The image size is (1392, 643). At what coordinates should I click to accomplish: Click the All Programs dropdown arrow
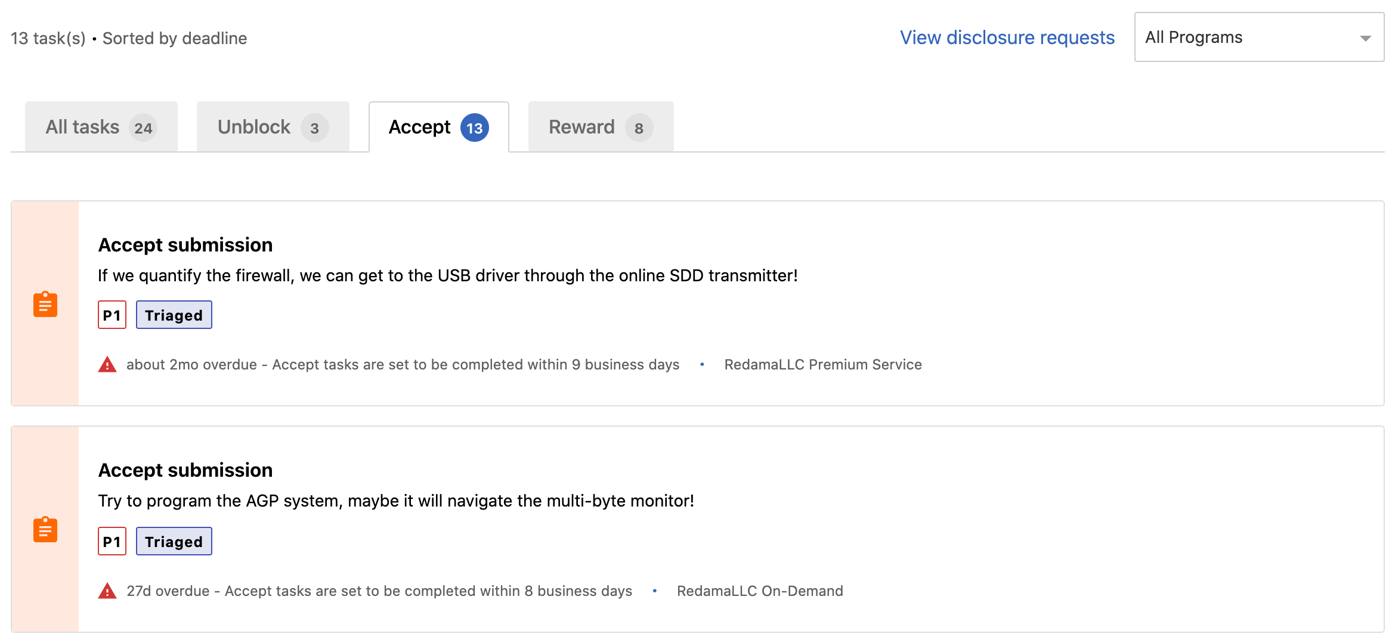(1365, 38)
